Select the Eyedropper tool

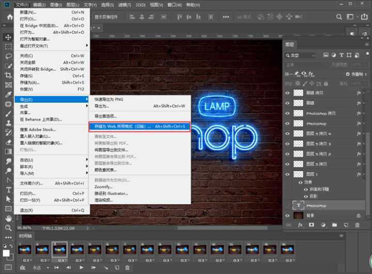[x=8, y=94]
